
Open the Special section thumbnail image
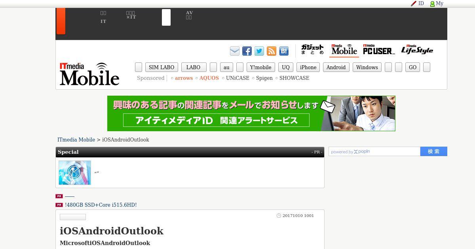[x=75, y=173]
